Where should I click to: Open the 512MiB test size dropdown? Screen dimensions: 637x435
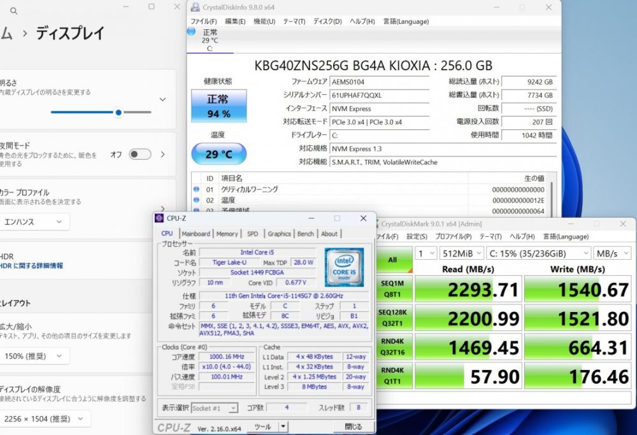pos(461,253)
